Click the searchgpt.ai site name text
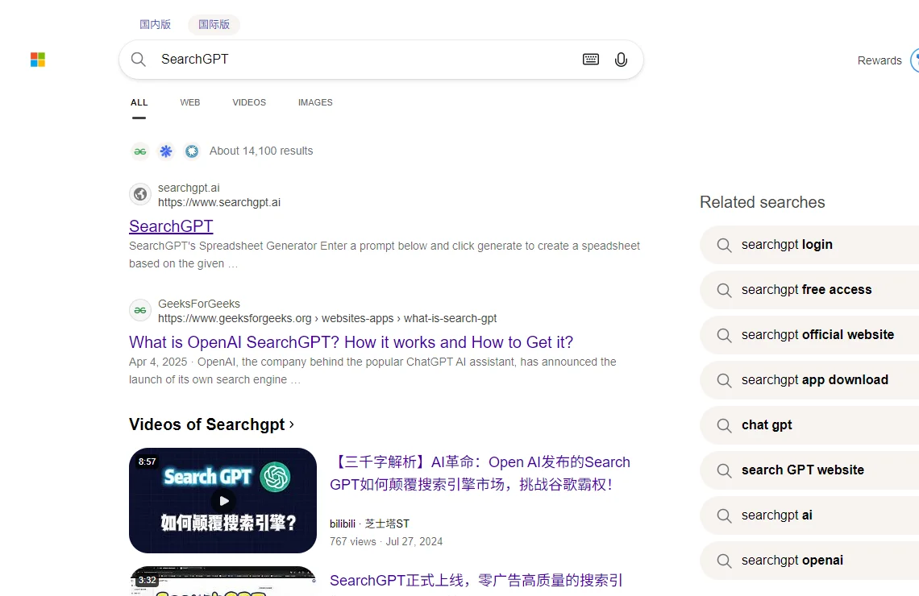Viewport: 919px width, 596px height. pyautogui.click(x=189, y=188)
